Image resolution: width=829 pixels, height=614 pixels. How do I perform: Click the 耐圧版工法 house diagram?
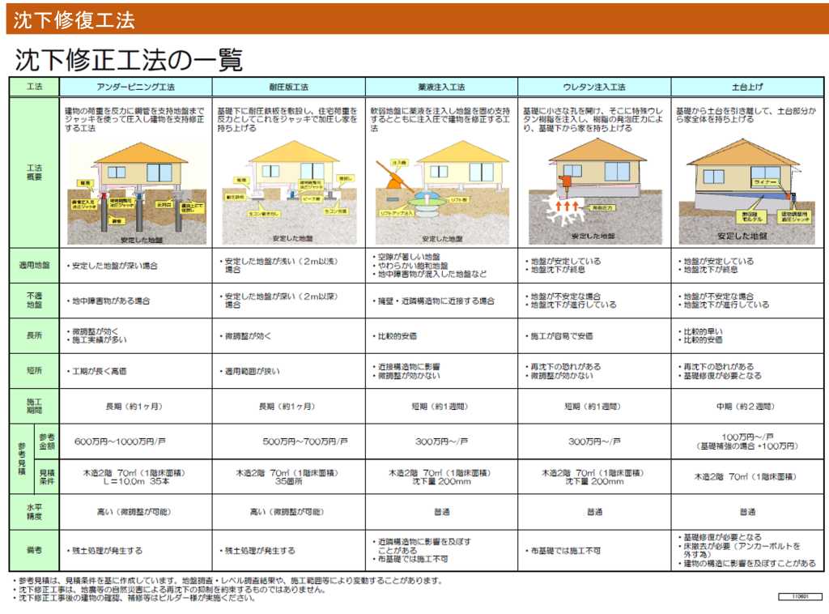coord(288,193)
